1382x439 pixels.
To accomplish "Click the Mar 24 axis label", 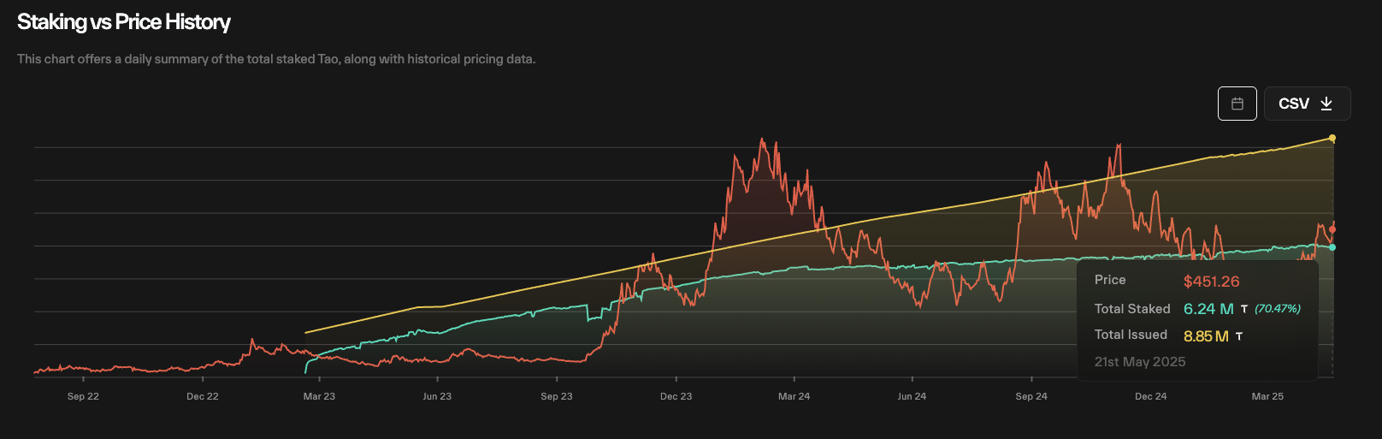I will [794, 396].
